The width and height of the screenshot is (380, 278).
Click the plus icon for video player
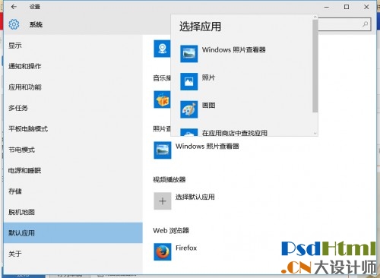coord(163,201)
